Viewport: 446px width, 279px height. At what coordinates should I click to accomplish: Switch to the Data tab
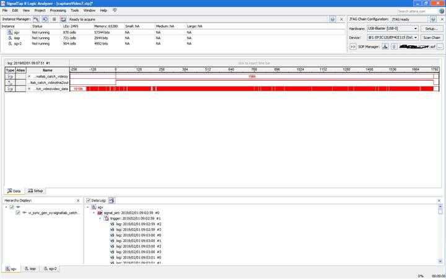pos(14,191)
